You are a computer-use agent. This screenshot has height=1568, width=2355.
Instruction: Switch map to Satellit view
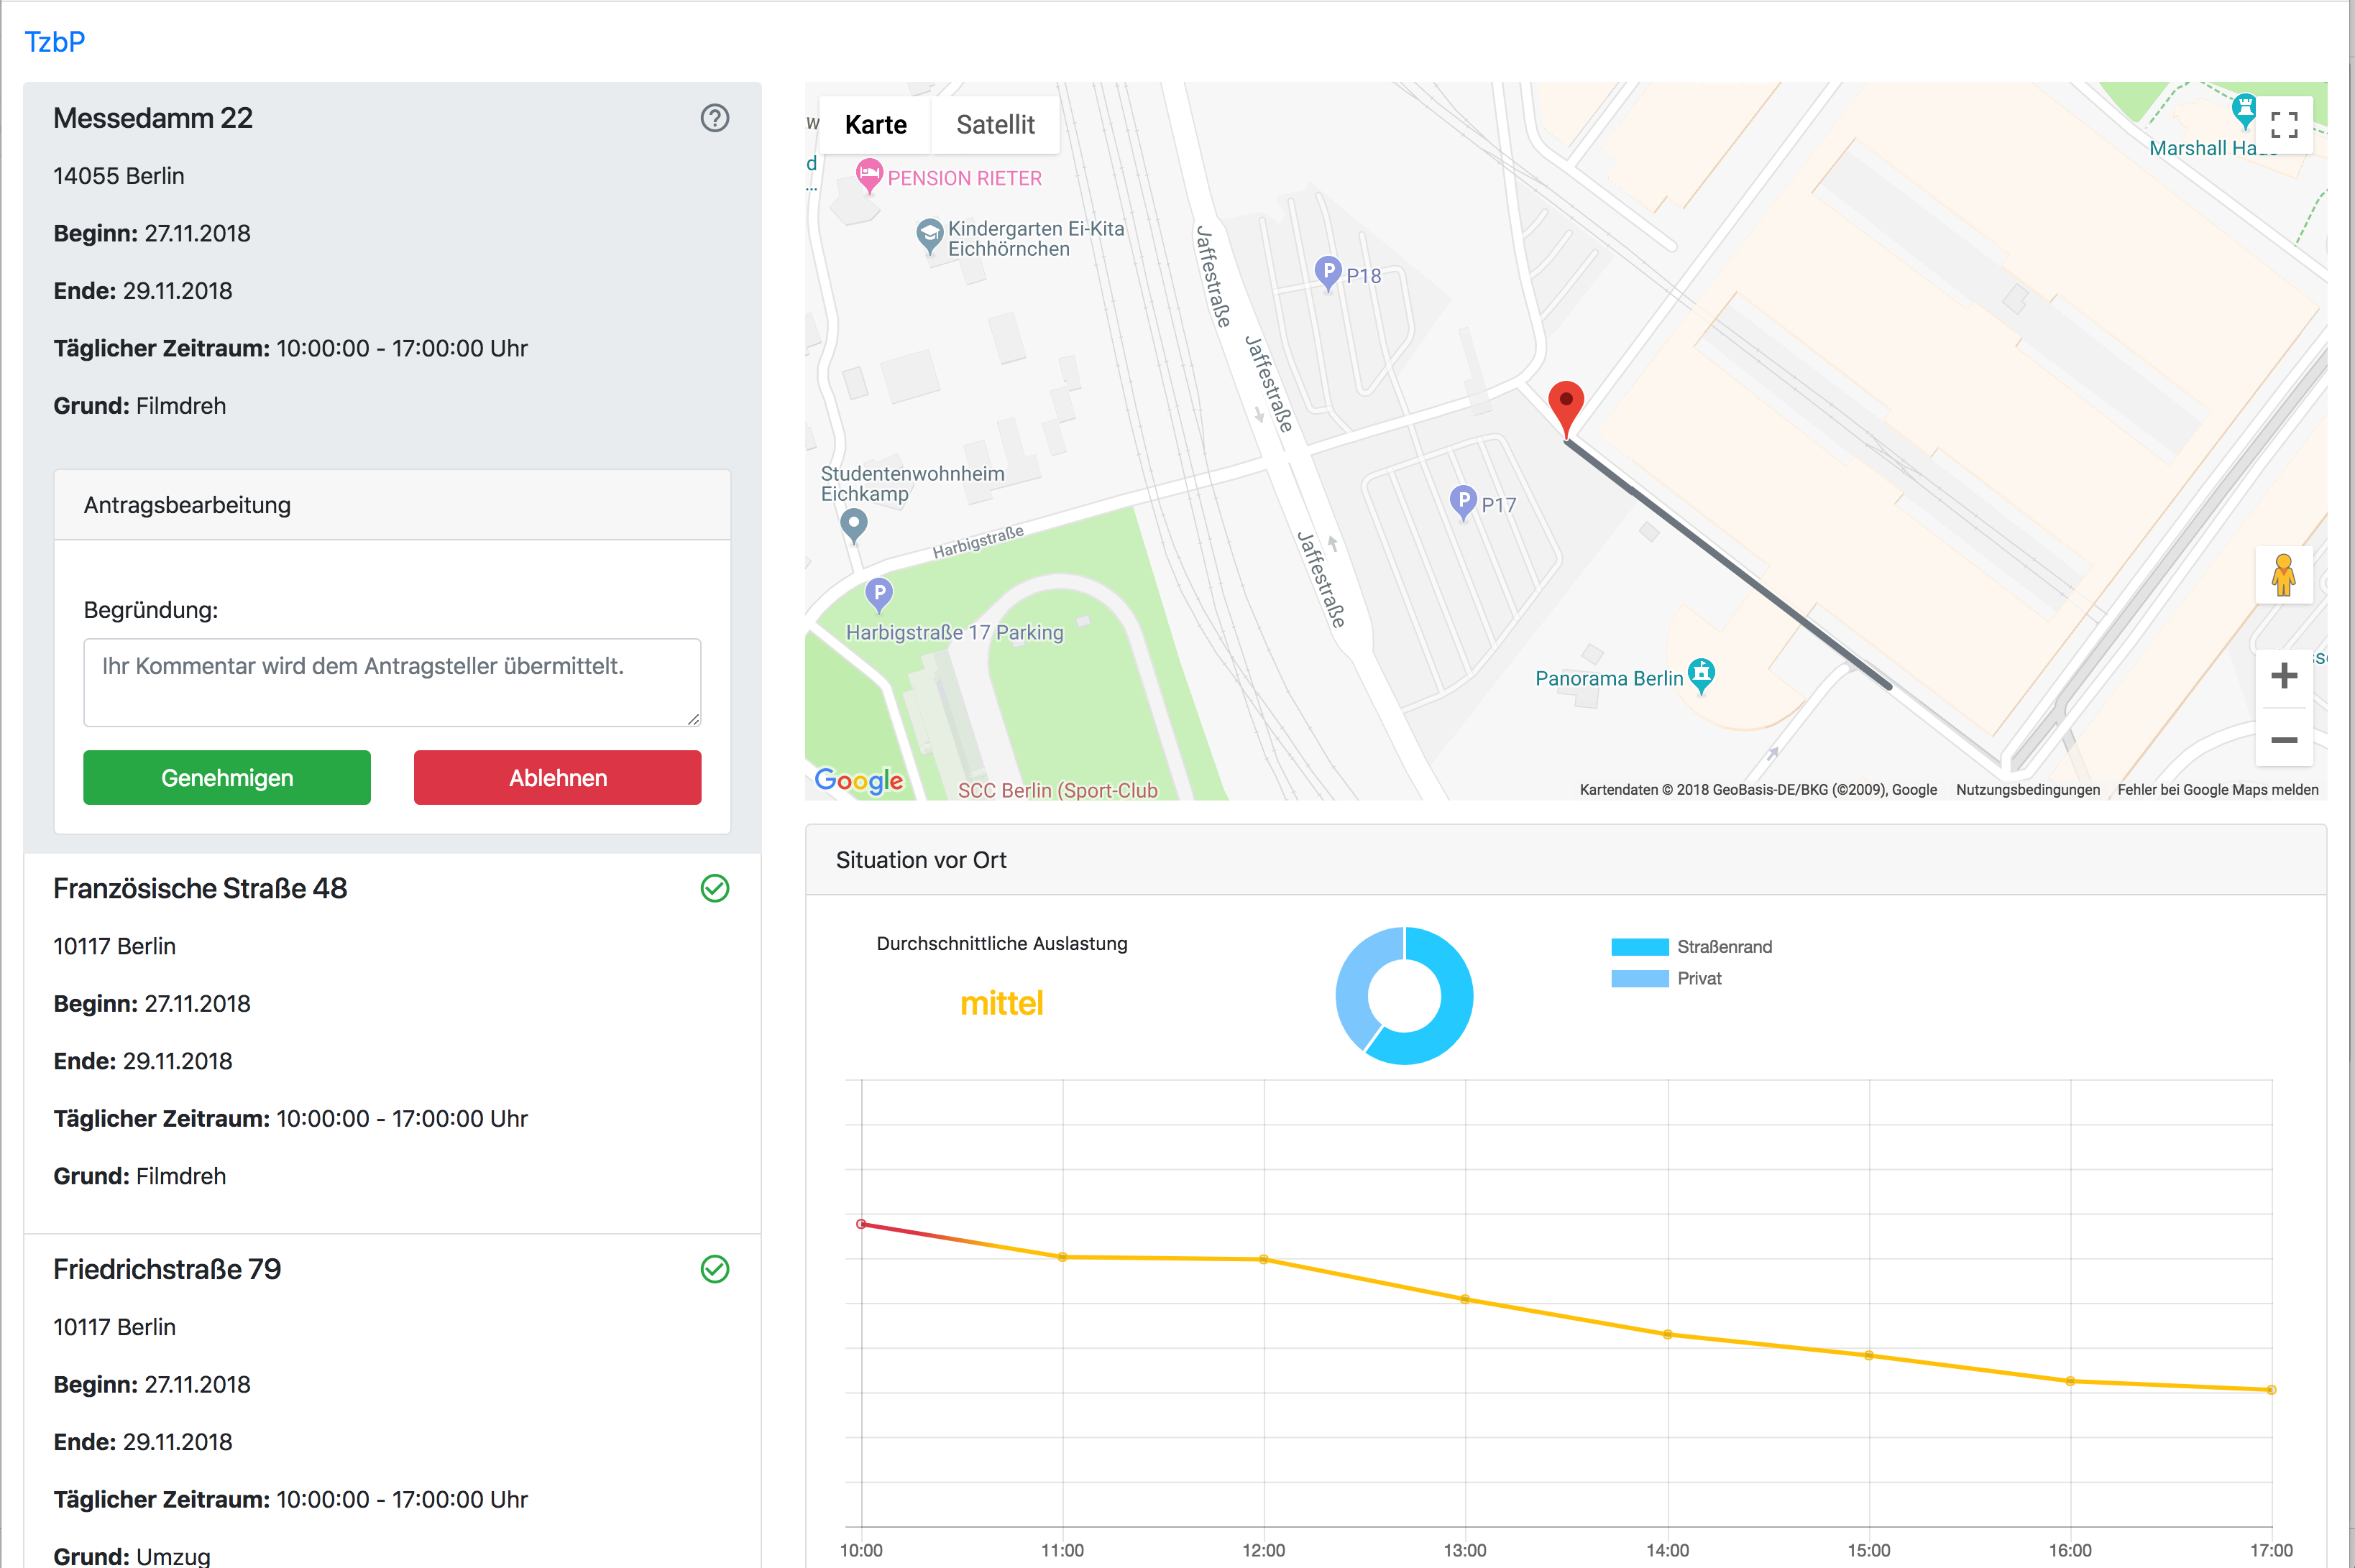click(994, 125)
